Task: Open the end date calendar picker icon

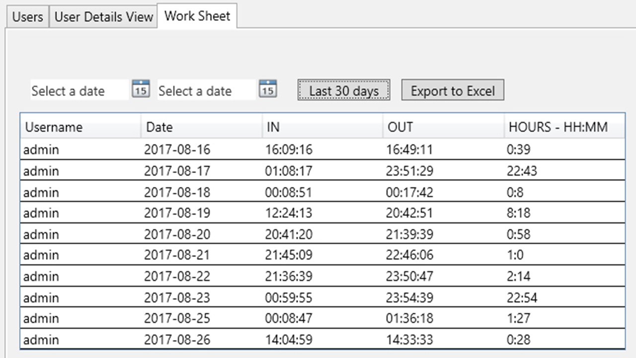Action: (267, 89)
